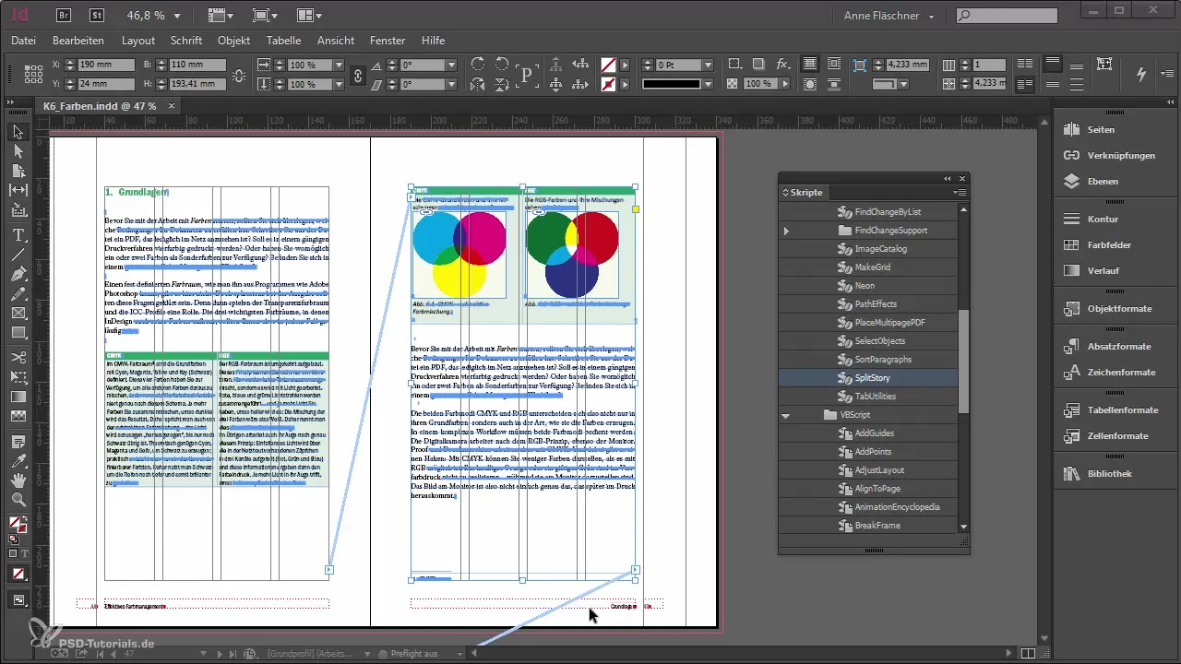
Task: Toggle constrain proportions chain for scaling
Action: click(358, 75)
